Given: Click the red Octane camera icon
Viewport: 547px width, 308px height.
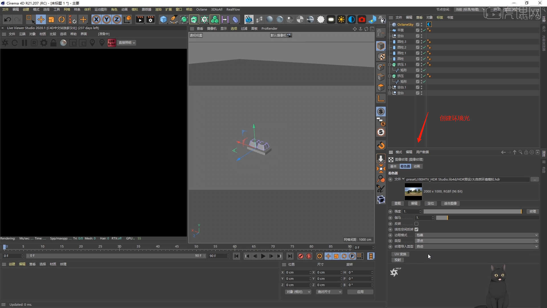Looking at the screenshot, I should 362,19.
